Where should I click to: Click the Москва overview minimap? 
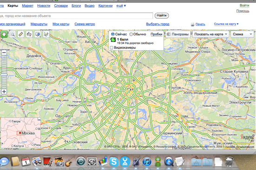coord(20,133)
